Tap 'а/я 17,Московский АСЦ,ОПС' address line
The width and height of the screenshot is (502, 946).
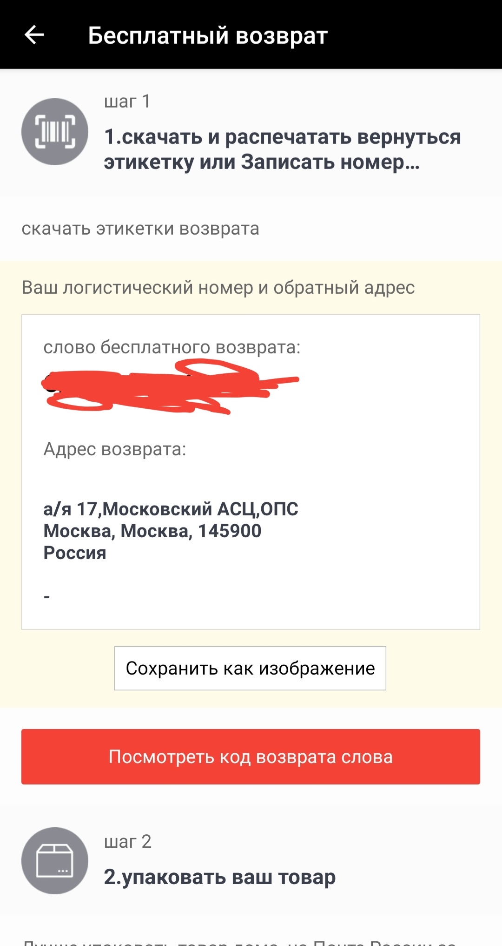click(171, 509)
